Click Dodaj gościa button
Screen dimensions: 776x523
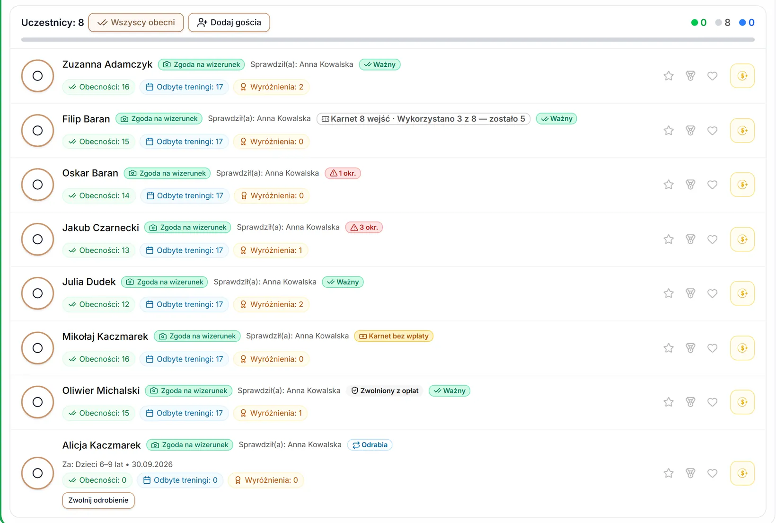(x=229, y=22)
